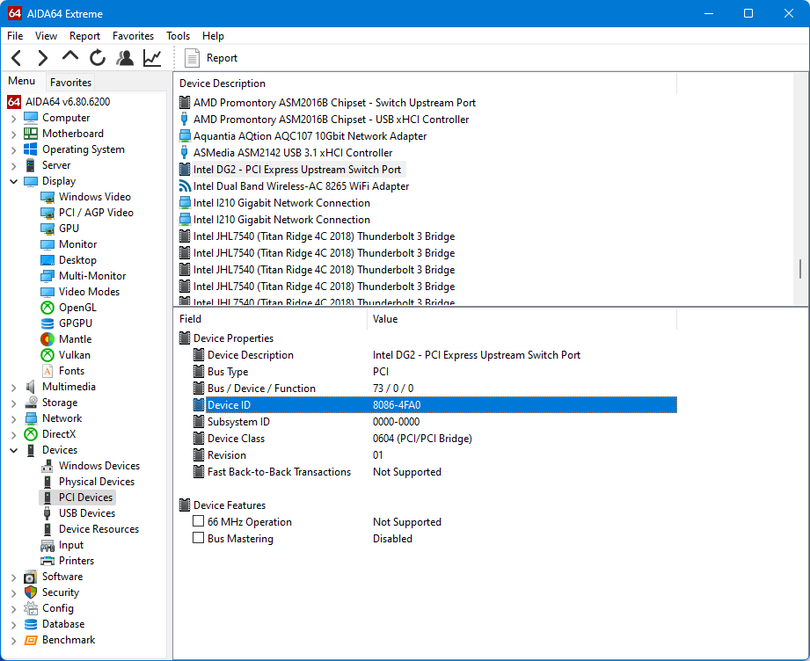Click the Forward navigation arrow

(x=43, y=58)
